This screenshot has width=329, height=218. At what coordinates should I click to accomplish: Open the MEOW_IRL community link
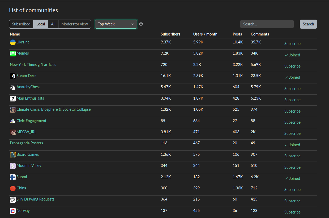click(26, 132)
